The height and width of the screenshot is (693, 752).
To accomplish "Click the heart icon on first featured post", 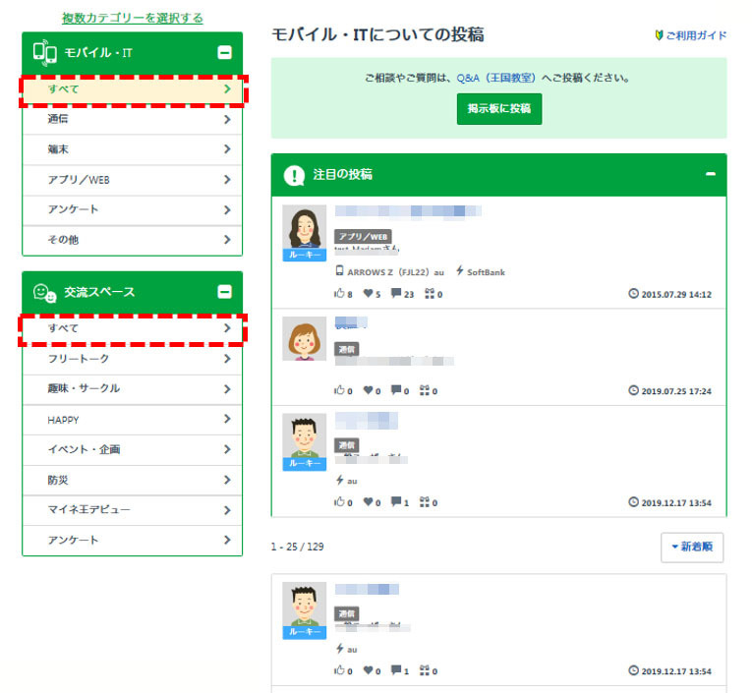I will (368, 293).
